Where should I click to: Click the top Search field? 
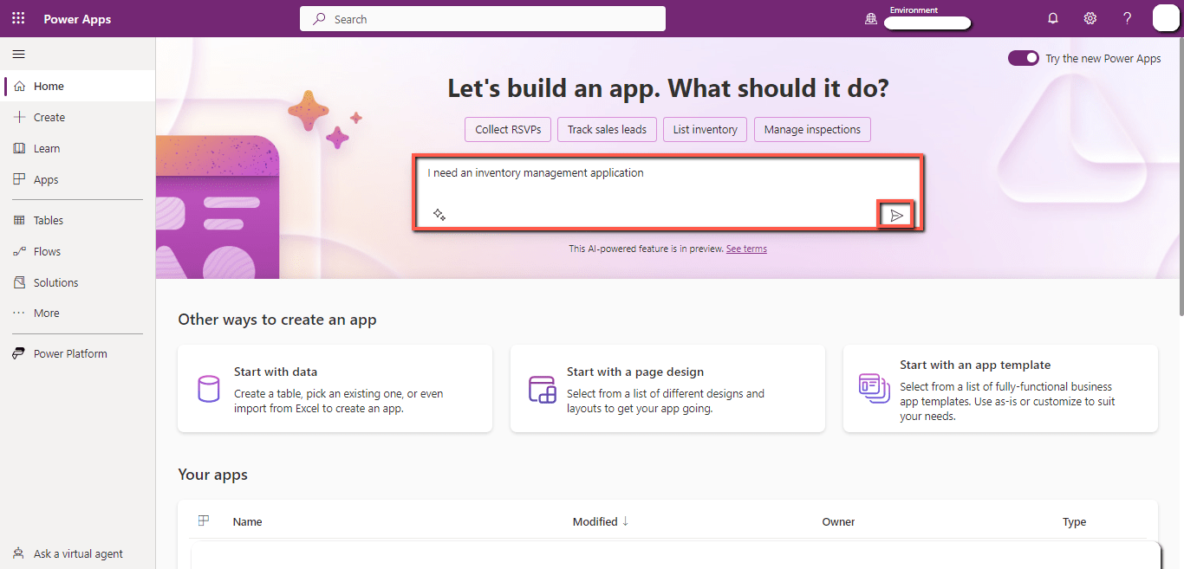pyautogui.click(x=483, y=18)
